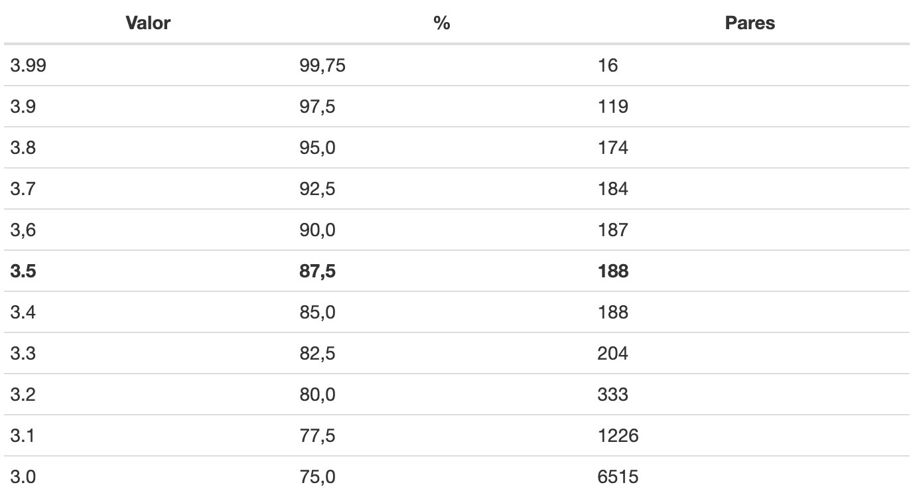Select the 3.0 value cell
The image size is (915, 497).
147,476
